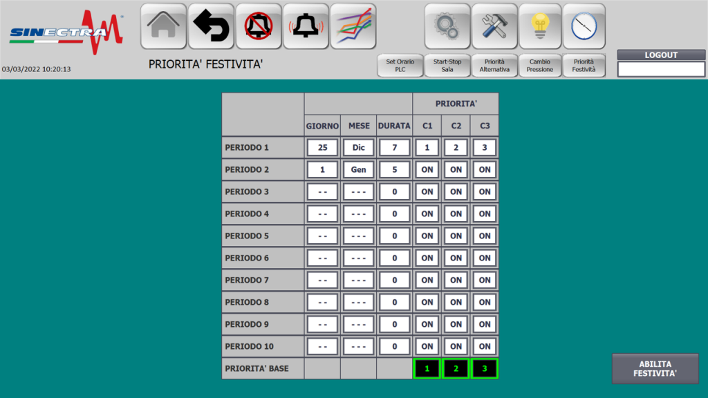Image resolution: width=708 pixels, height=398 pixels.
Task: Go to the Home screen icon
Action: pyautogui.click(x=163, y=26)
